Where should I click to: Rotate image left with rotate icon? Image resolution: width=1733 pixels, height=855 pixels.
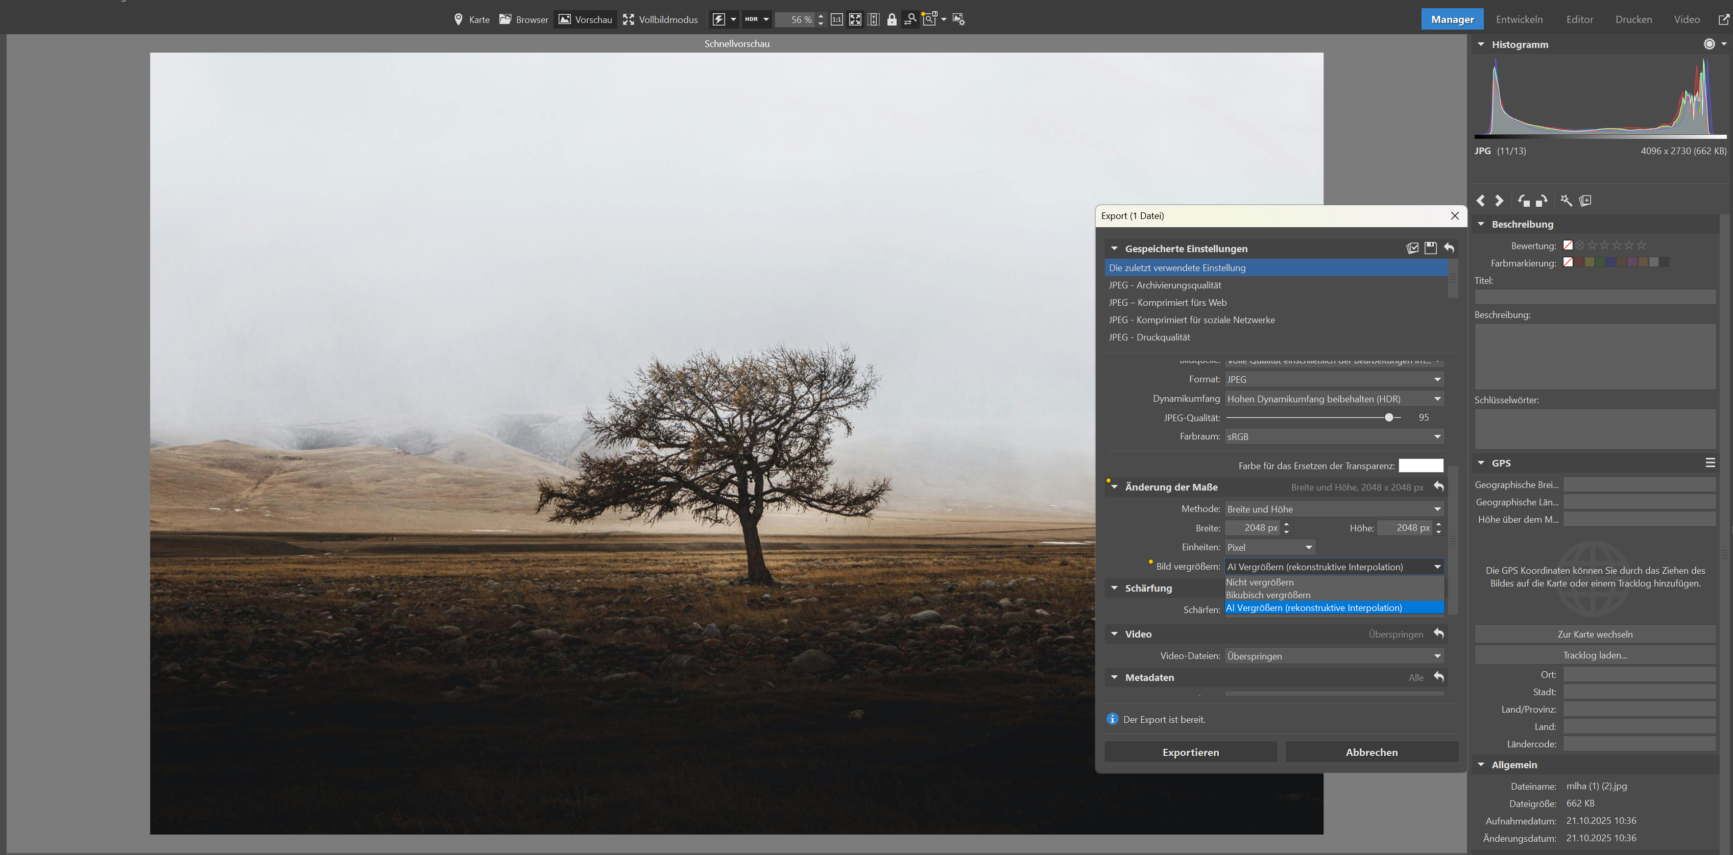coord(1524,201)
